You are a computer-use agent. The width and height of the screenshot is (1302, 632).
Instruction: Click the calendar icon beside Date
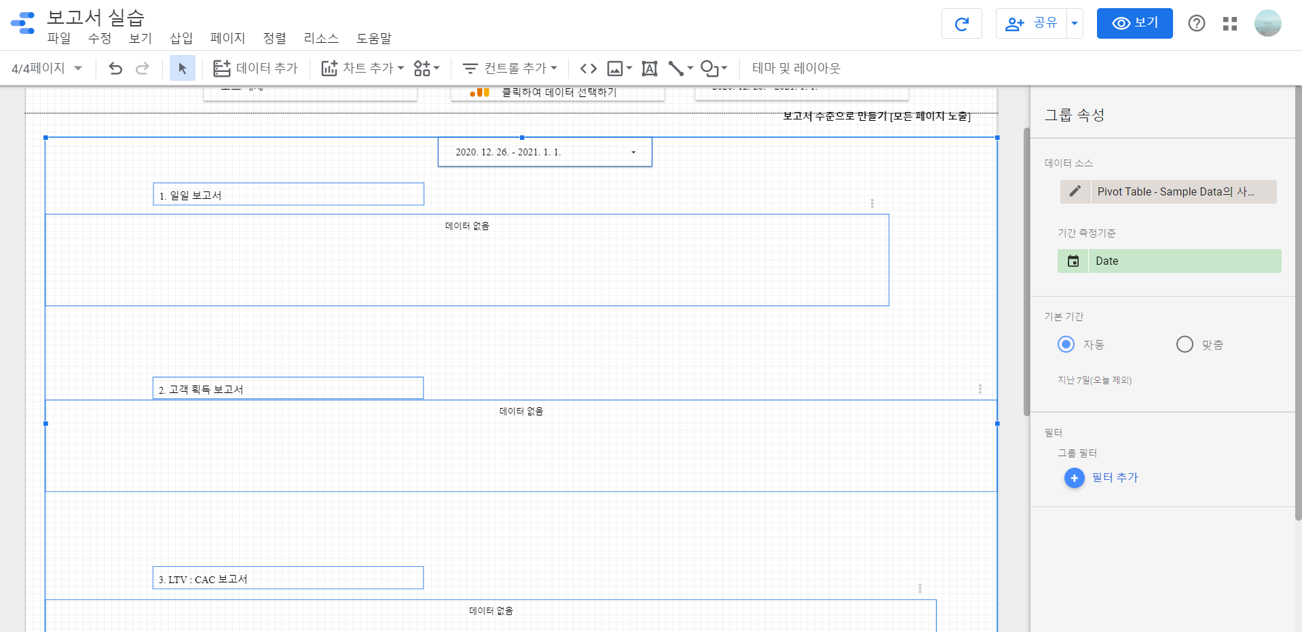pyautogui.click(x=1073, y=261)
